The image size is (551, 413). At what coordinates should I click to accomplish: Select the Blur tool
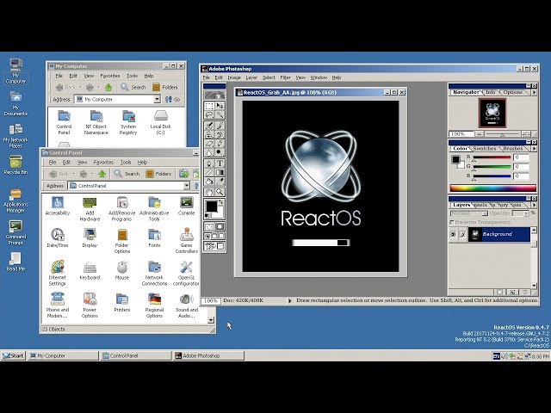(209, 152)
